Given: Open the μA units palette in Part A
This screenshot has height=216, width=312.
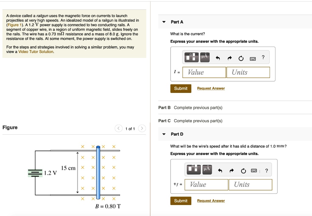Looking at the screenshot, I should point(205,57).
